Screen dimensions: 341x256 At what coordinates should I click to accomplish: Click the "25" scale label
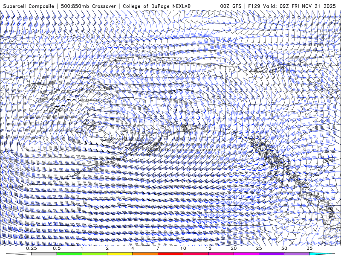tap(259, 248)
